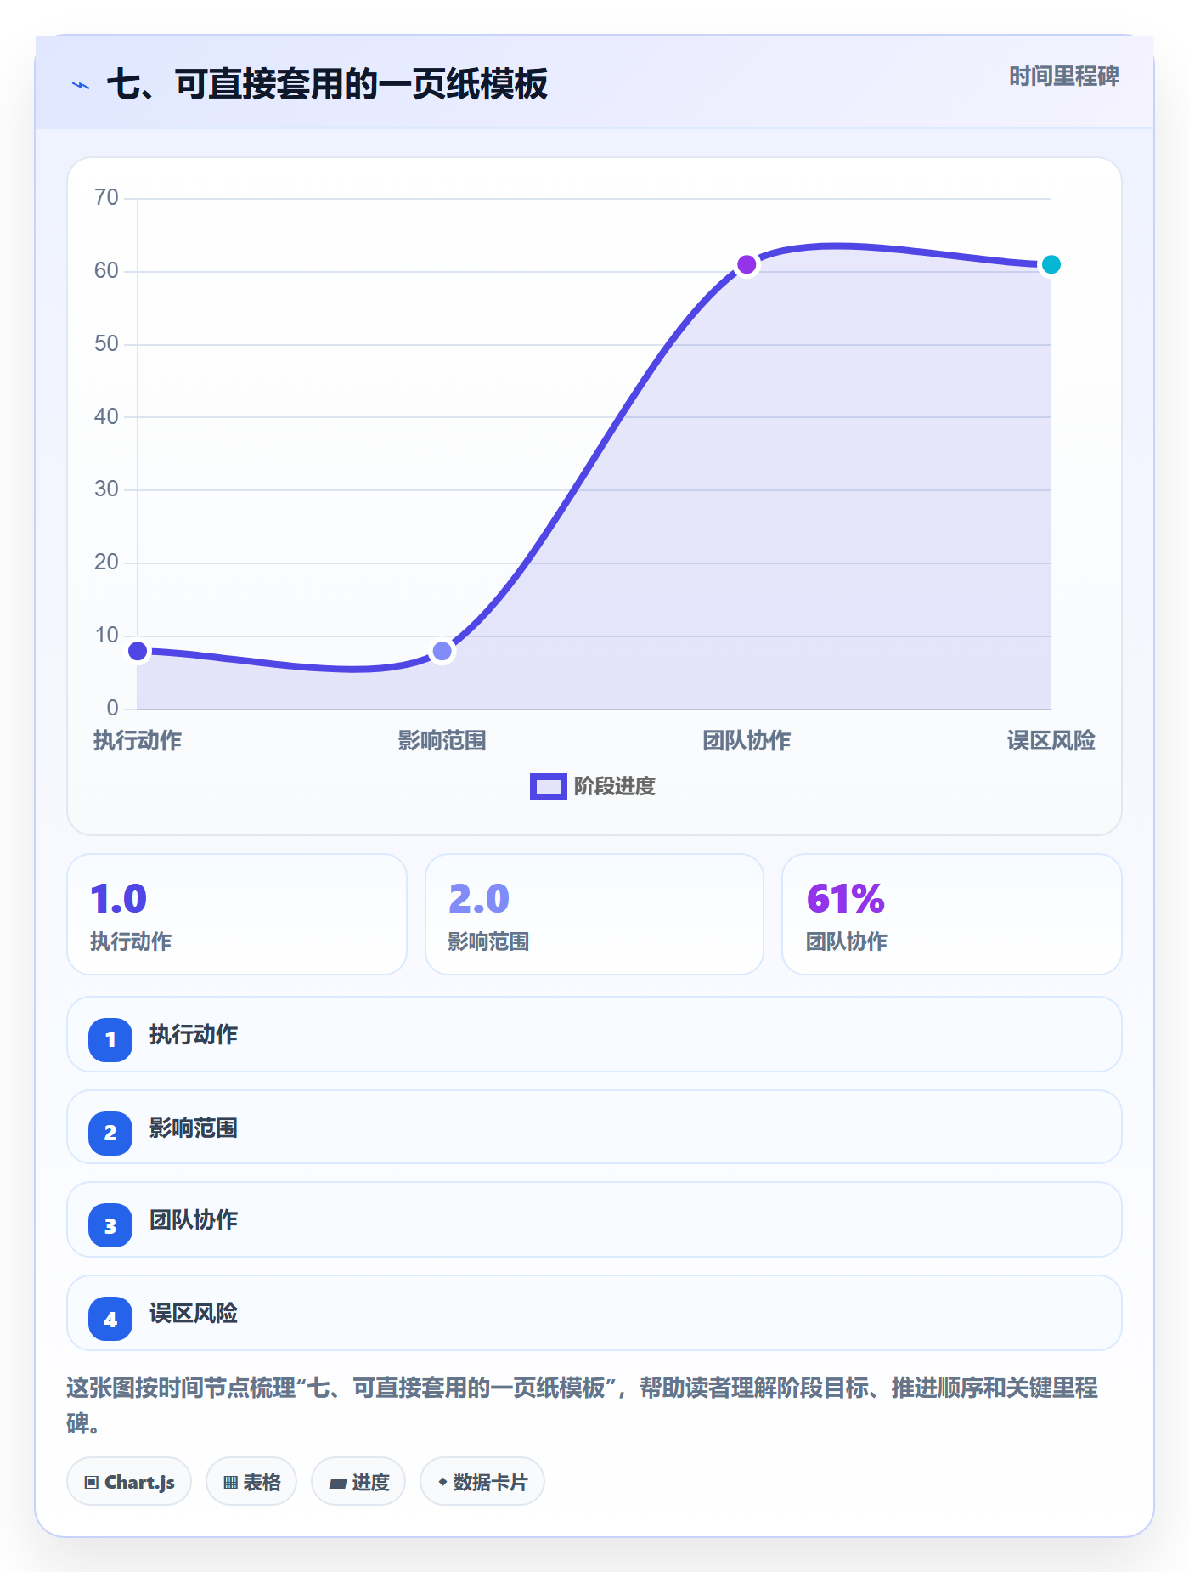The height and width of the screenshot is (1572, 1189).
Task: Click the 60 y-axis tick label
Action: tap(106, 271)
